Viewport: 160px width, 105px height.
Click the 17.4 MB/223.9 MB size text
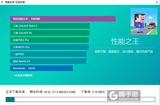coord(64,92)
